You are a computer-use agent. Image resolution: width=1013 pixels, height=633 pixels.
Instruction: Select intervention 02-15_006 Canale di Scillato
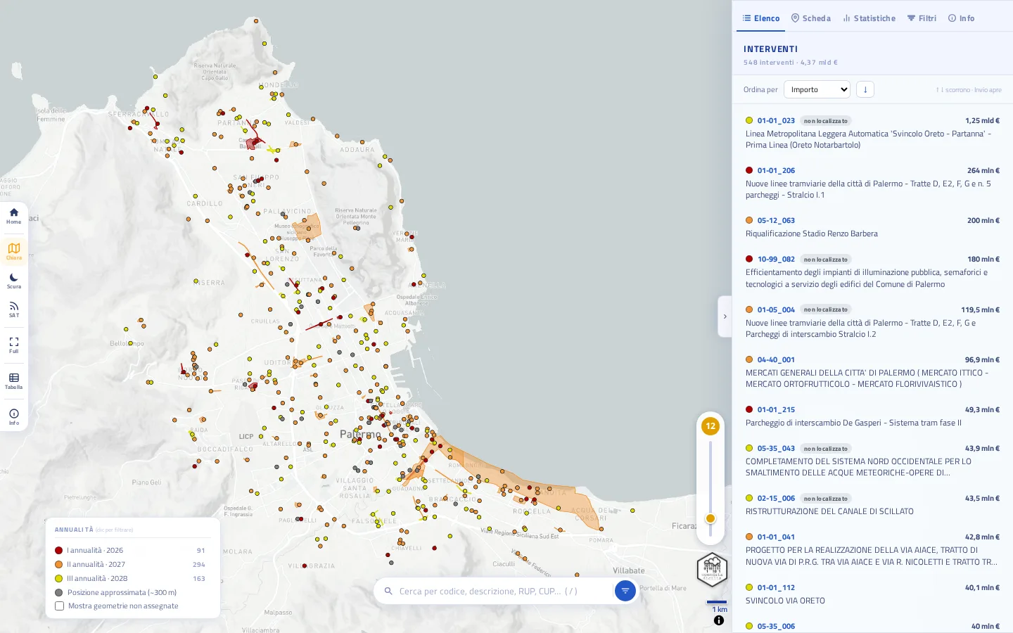point(872,505)
